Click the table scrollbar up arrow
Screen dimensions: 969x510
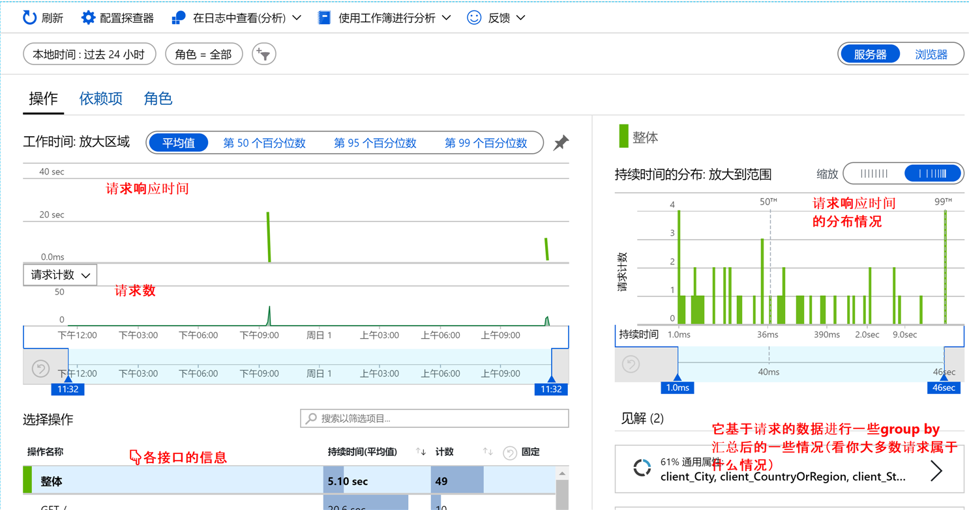[562, 473]
